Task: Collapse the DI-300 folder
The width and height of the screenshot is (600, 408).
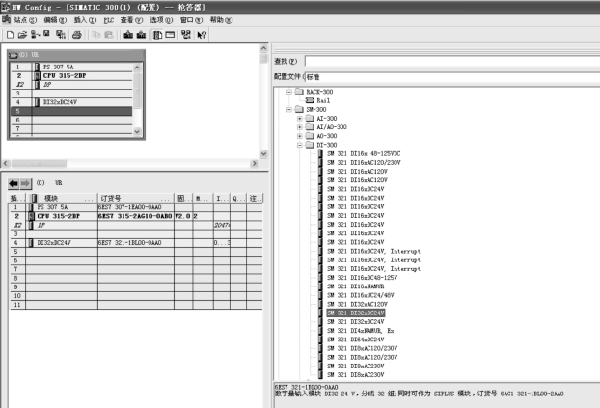Action: (x=300, y=145)
